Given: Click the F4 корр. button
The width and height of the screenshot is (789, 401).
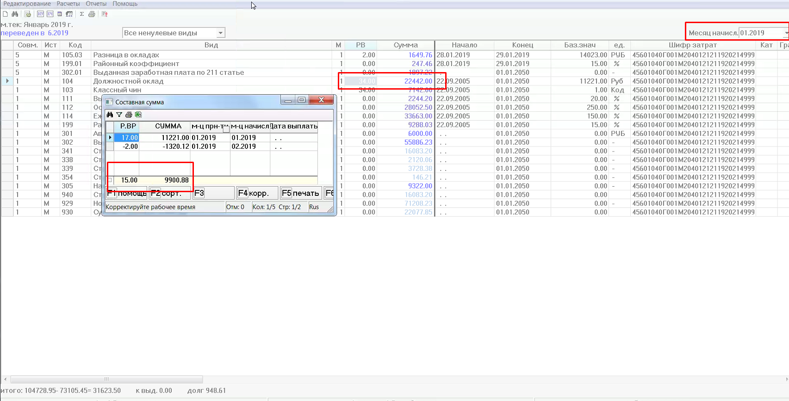Looking at the screenshot, I should [257, 193].
